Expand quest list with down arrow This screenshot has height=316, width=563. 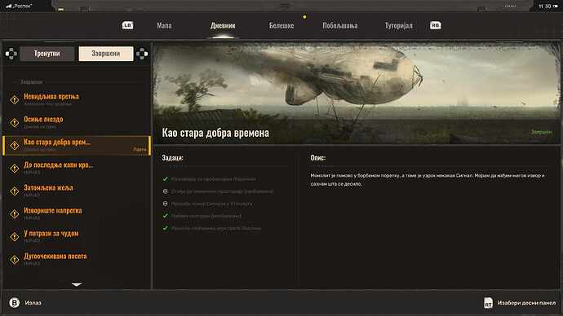77,285
